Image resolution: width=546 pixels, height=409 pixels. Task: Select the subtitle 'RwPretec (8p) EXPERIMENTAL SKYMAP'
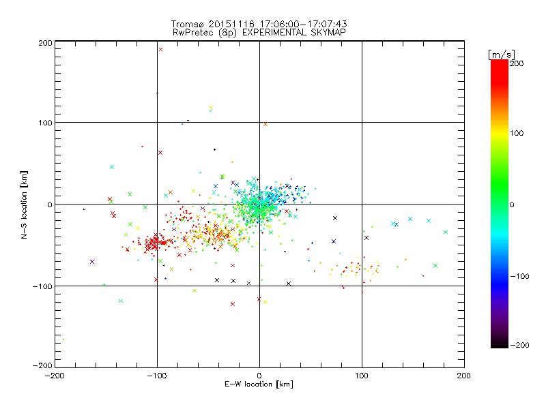pyautogui.click(x=259, y=33)
